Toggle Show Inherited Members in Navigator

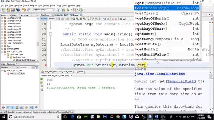pyautogui.click(x=3, y=107)
